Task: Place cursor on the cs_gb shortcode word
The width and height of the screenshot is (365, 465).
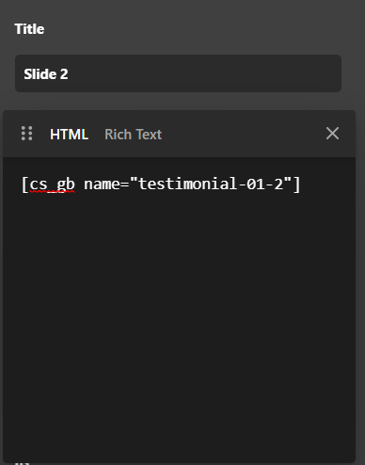Action: (52, 184)
